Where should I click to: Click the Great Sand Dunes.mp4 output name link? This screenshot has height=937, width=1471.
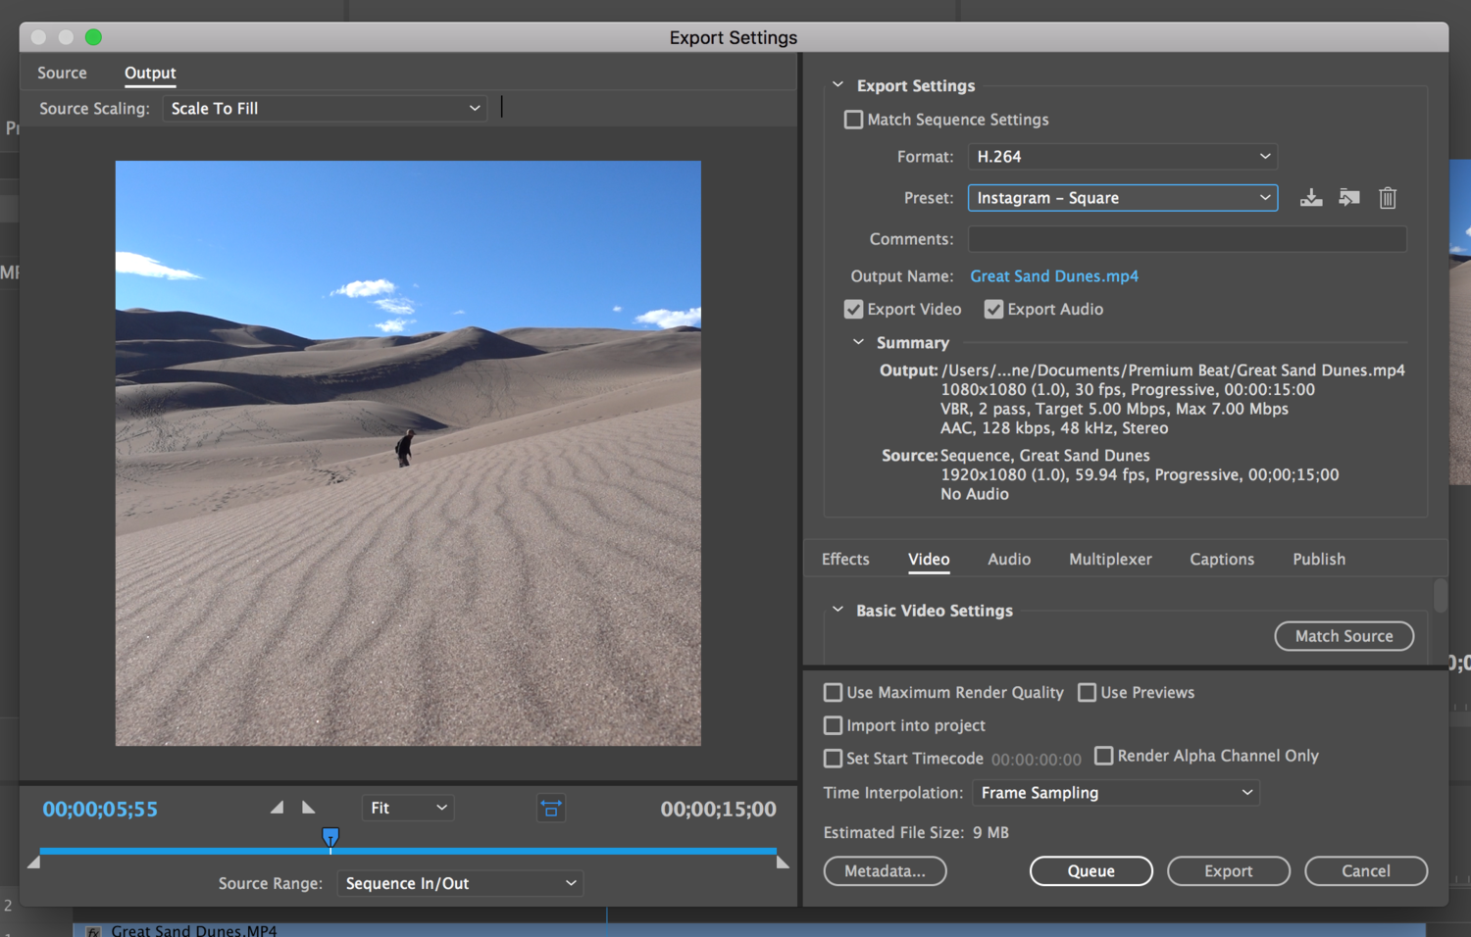[x=1053, y=276]
